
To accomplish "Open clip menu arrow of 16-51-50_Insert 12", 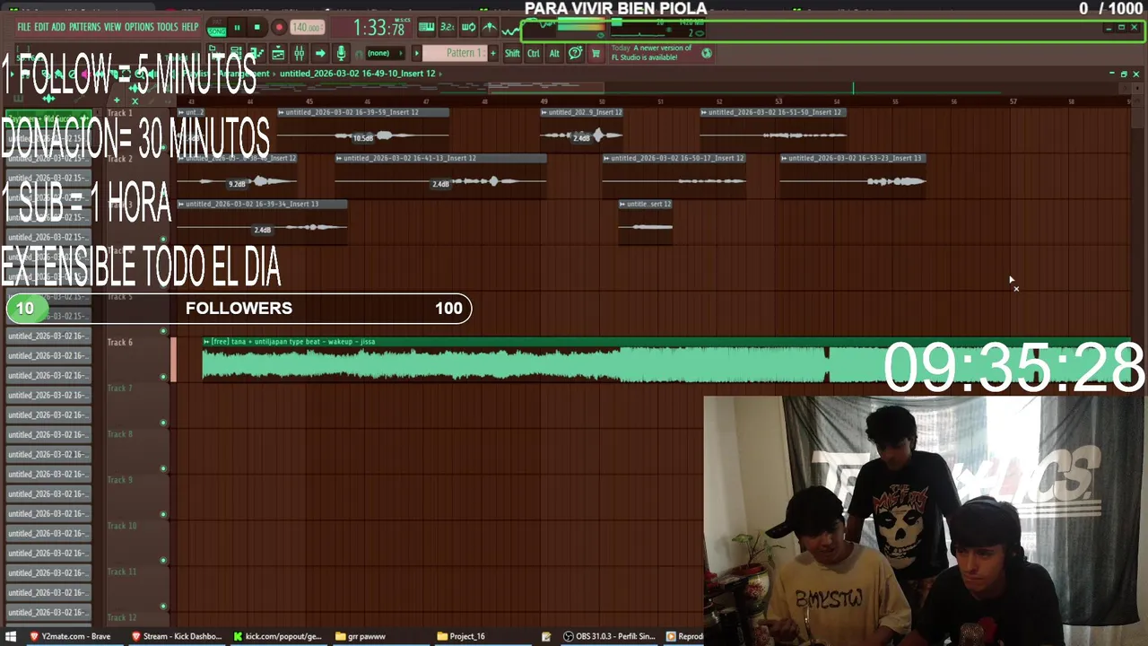I will tap(704, 112).
